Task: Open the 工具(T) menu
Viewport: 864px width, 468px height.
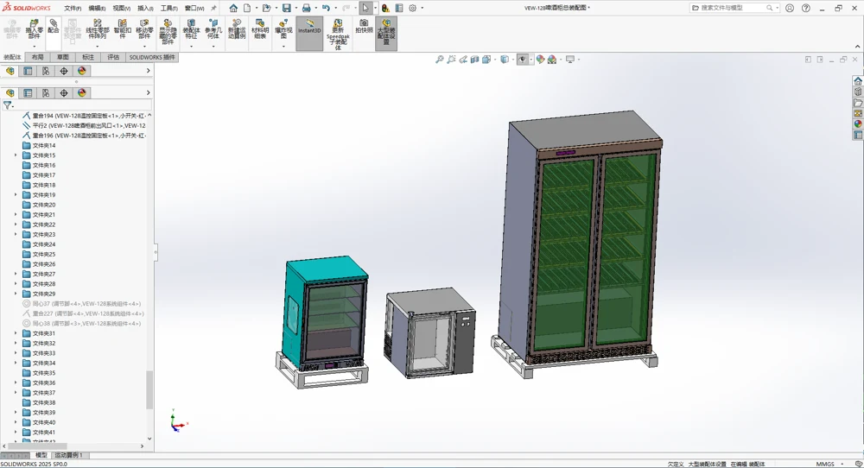Action: point(169,9)
